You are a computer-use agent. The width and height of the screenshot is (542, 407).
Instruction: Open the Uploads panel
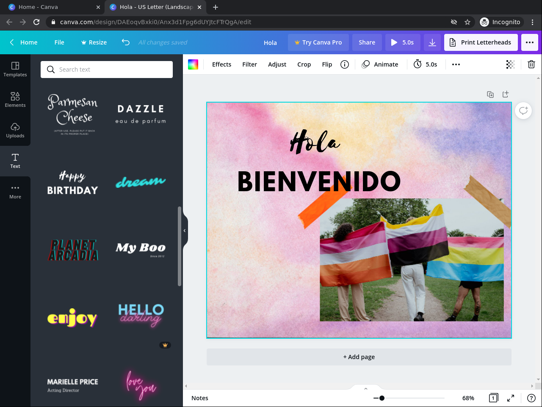[x=15, y=131]
